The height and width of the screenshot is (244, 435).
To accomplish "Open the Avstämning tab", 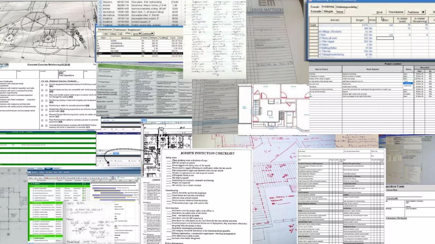I will tap(328, 7).
